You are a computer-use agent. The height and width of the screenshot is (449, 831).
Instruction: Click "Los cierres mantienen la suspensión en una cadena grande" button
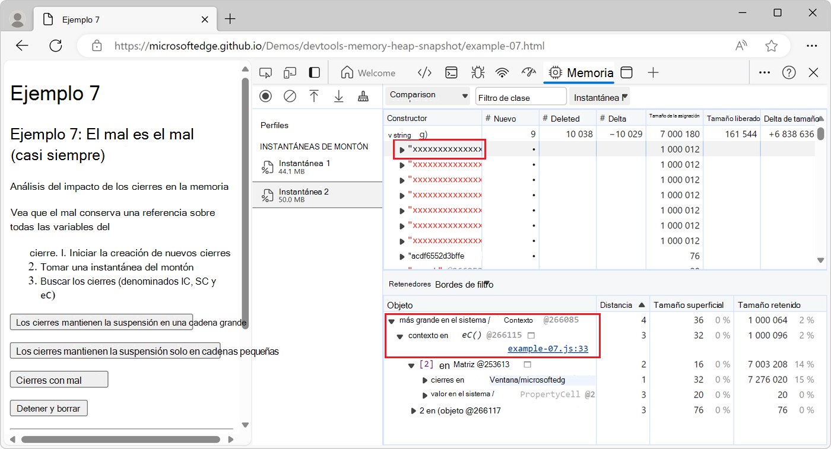(102, 322)
